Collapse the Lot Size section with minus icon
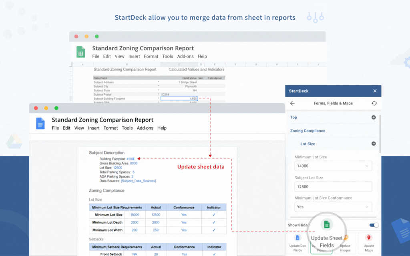 (374, 144)
